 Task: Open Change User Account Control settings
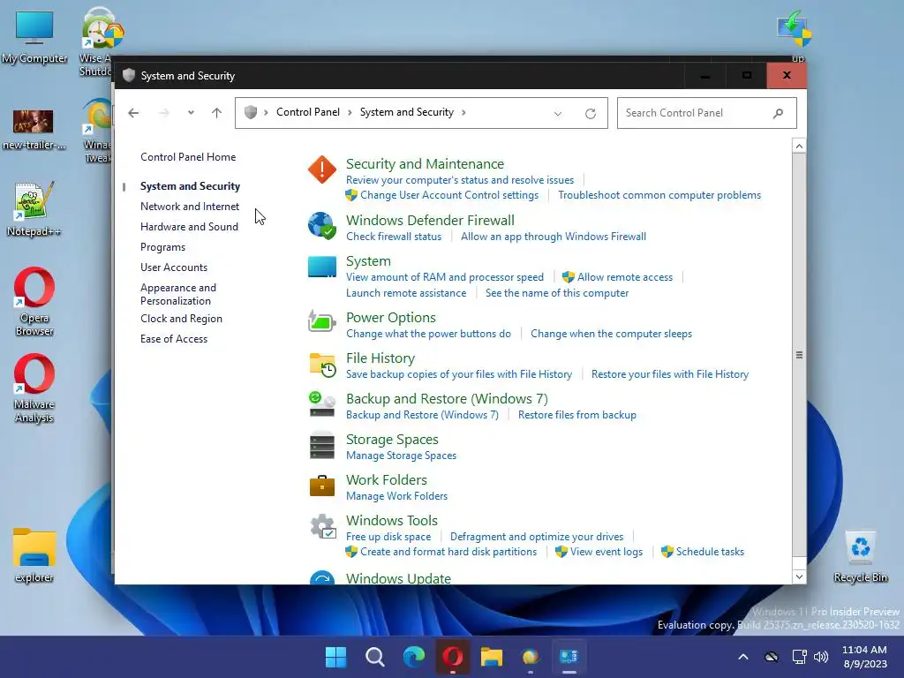point(449,195)
